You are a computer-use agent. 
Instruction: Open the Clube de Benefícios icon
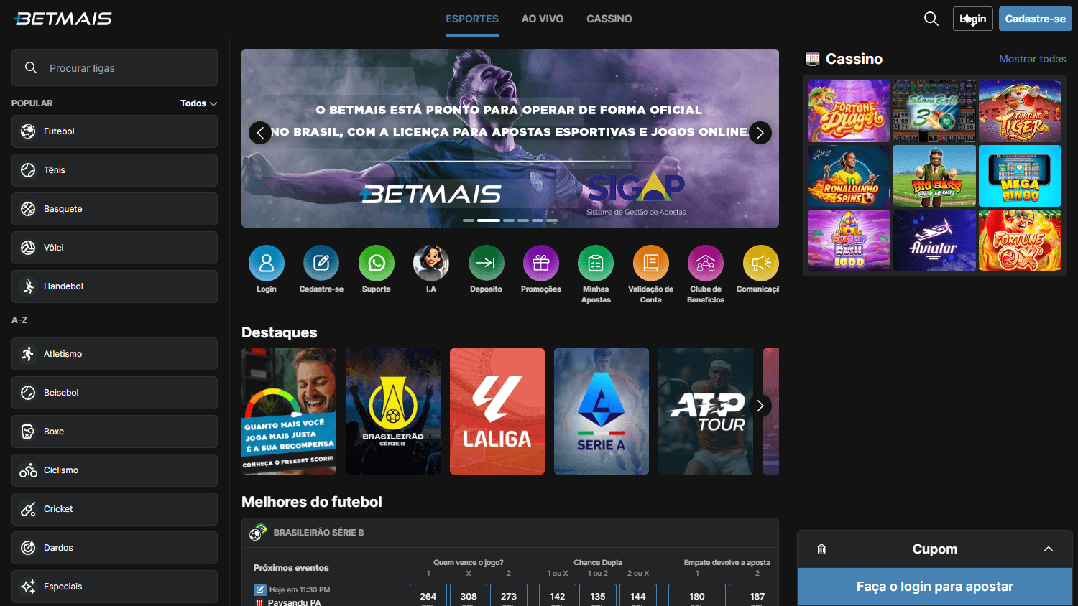tap(706, 263)
